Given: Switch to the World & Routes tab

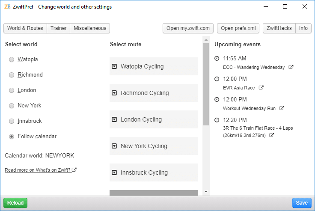Looking at the screenshot, I should pyautogui.click(x=25, y=28).
